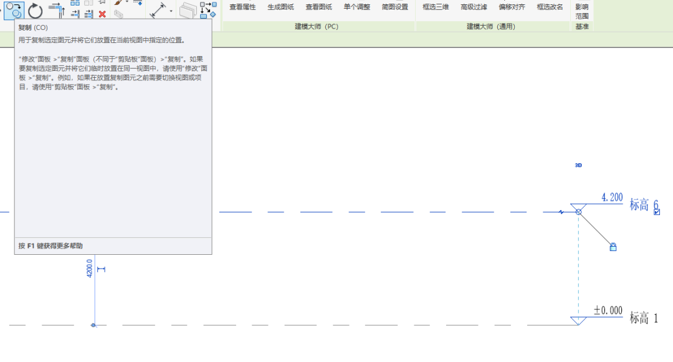Click the 复制 (CO) tooltip title
Image resolution: width=673 pixels, height=362 pixels.
(x=33, y=27)
